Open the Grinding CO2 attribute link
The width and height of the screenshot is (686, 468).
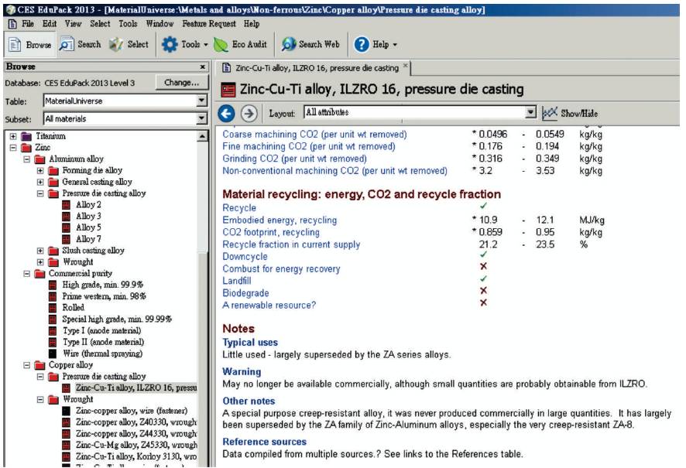click(294, 159)
